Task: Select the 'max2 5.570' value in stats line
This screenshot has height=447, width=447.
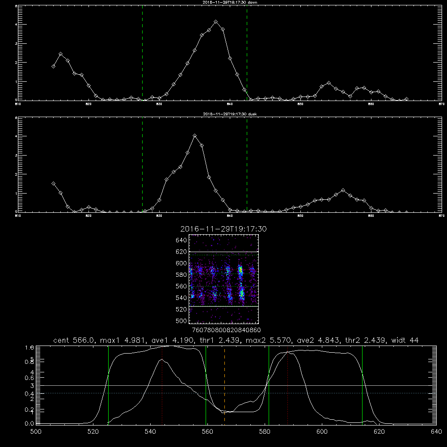Action: [x=268, y=340]
